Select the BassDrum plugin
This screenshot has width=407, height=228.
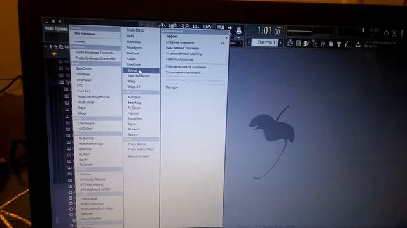[84, 69]
